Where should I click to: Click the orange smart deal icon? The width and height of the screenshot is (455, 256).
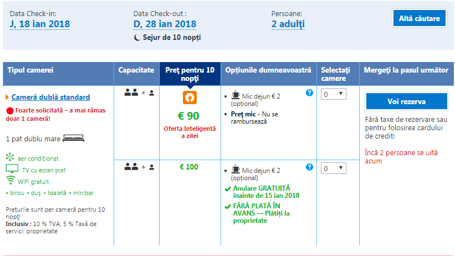190,98
